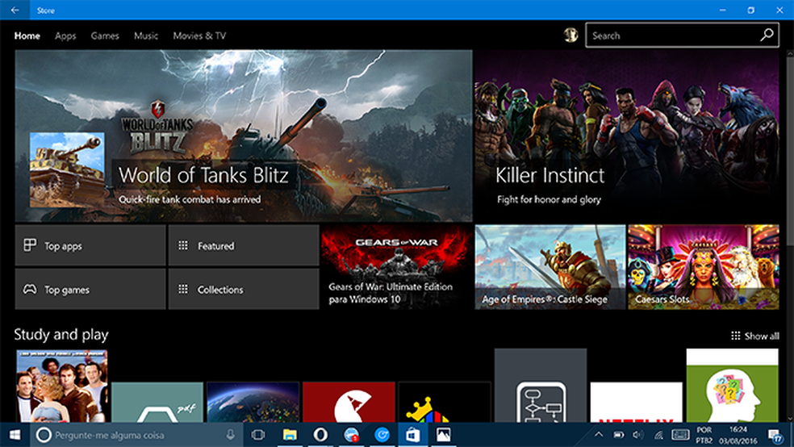The height and width of the screenshot is (447, 794).
Task: Open File Explorer from taskbar
Action: point(290,435)
